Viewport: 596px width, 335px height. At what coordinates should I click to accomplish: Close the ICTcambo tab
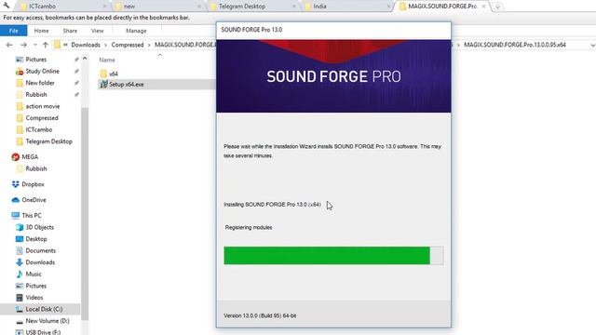(104, 7)
